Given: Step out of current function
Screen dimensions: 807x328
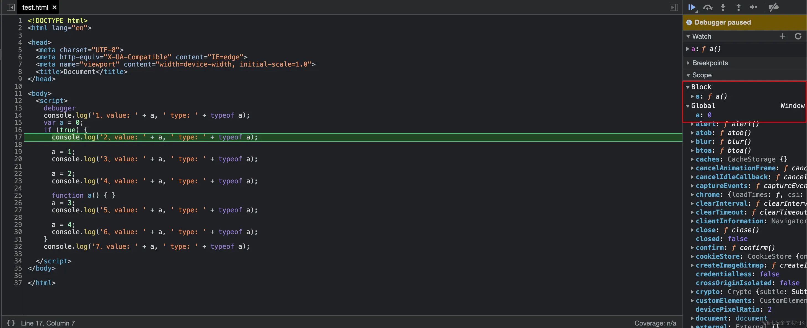Looking at the screenshot, I should pyautogui.click(x=738, y=7).
